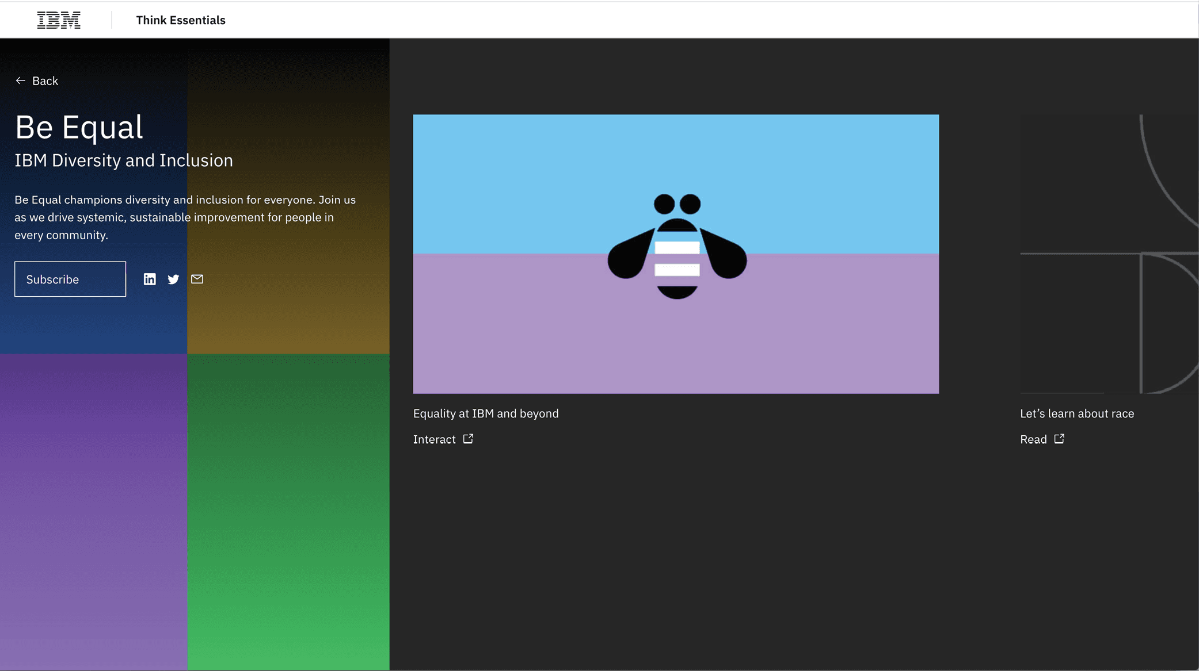Open the Let's learn about race thumbnail
Viewport: 1199px width, 671px height.
coord(1109,254)
